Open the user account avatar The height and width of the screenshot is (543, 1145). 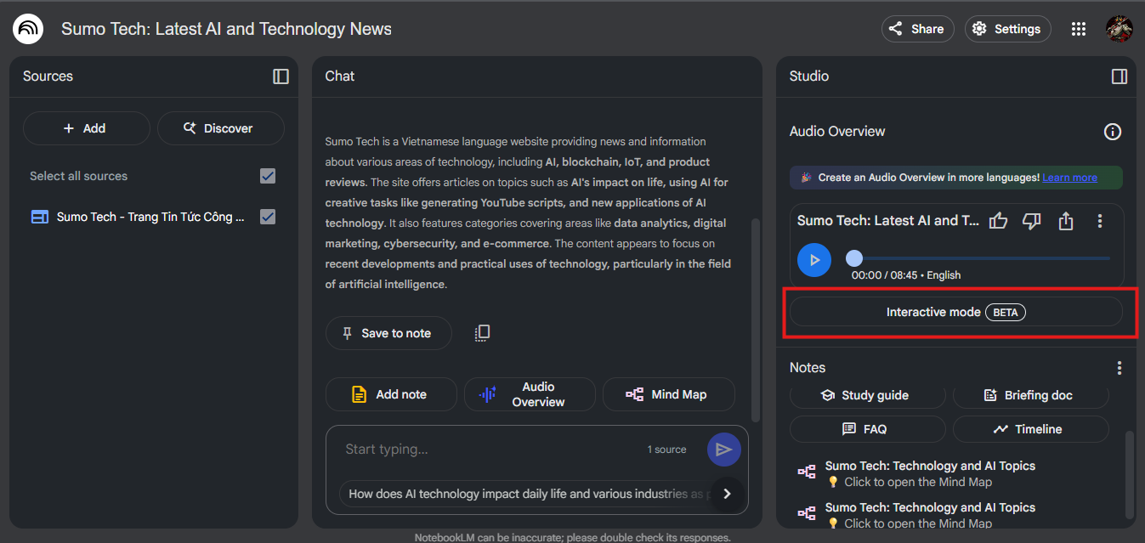pos(1119,29)
